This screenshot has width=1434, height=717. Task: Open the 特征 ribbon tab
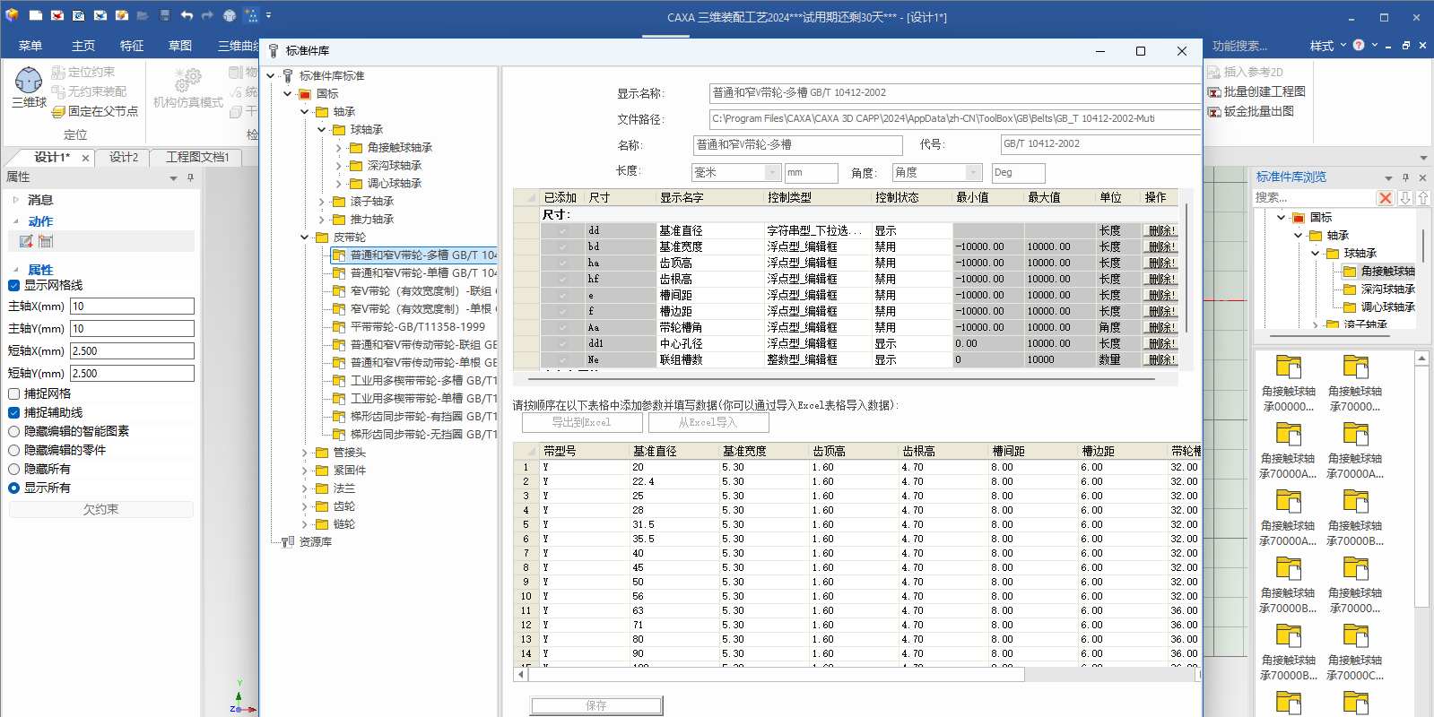[132, 46]
